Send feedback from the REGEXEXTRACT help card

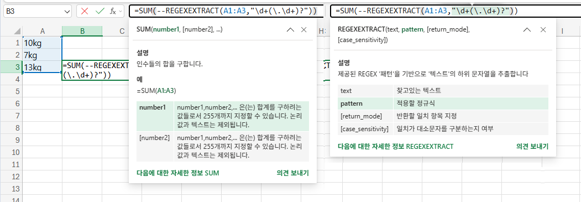click(x=532, y=146)
